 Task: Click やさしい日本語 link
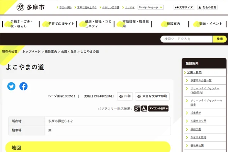pyautogui.click(x=111, y=7)
